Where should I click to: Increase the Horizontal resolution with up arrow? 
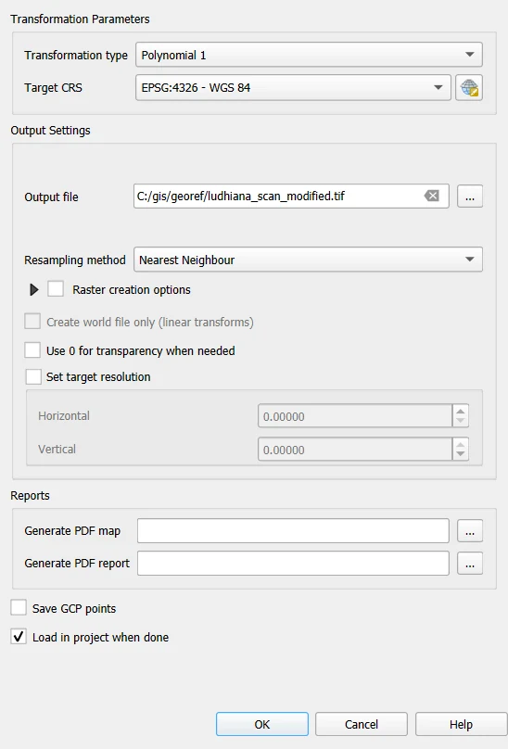coord(460,411)
